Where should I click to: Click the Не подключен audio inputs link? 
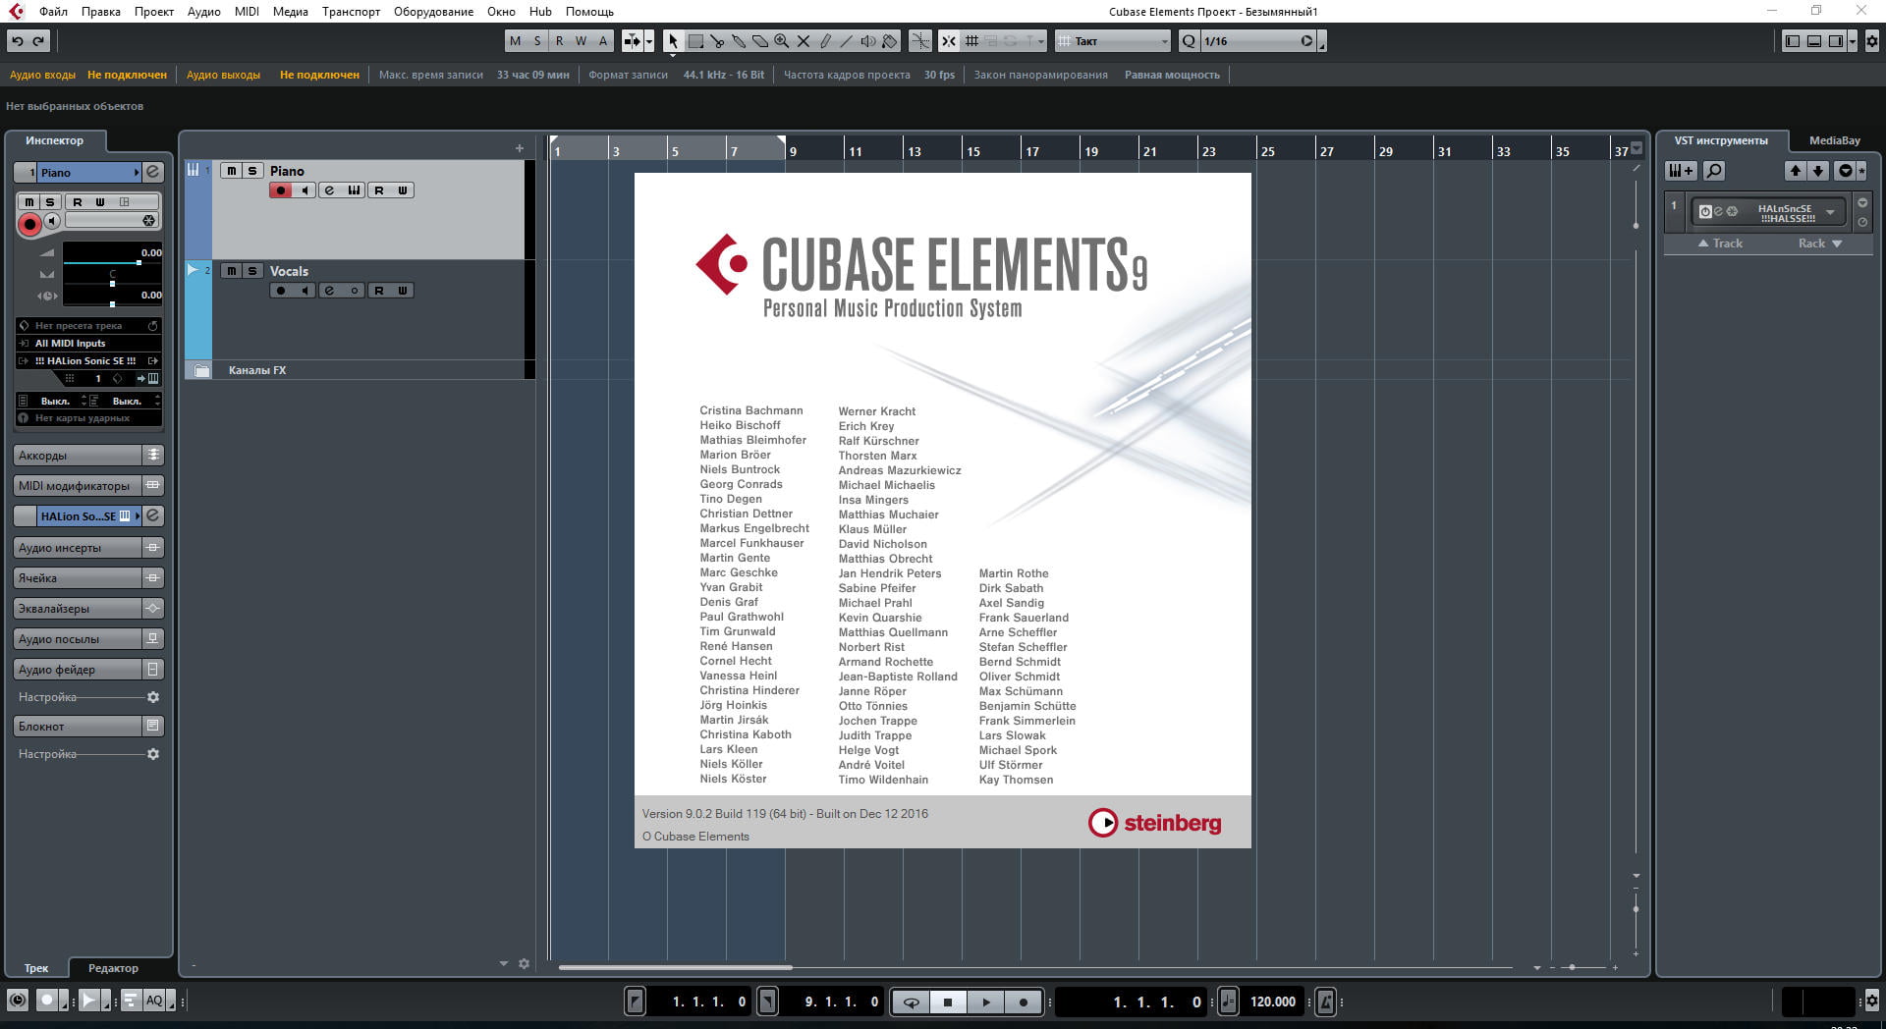click(x=127, y=75)
